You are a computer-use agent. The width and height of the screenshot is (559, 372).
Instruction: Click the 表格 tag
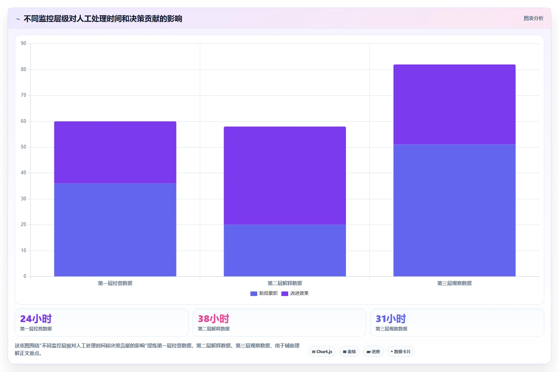349,352
